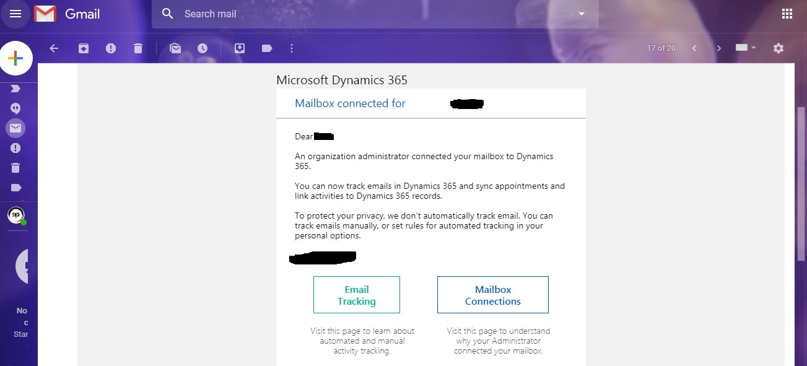807x366 pixels.
Task: Mark the email as unread
Action: (175, 48)
